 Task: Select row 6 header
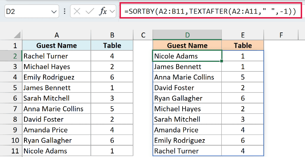pos(11,98)
